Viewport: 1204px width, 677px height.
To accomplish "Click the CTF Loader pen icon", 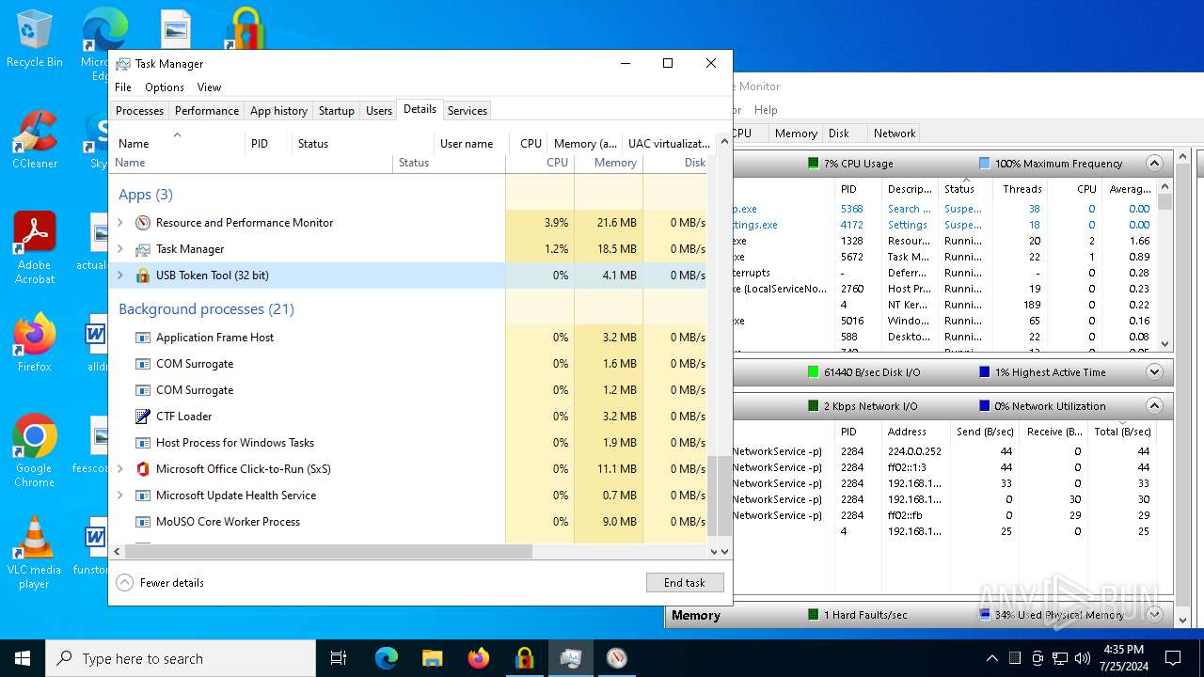I will click(x=143, y=417).
